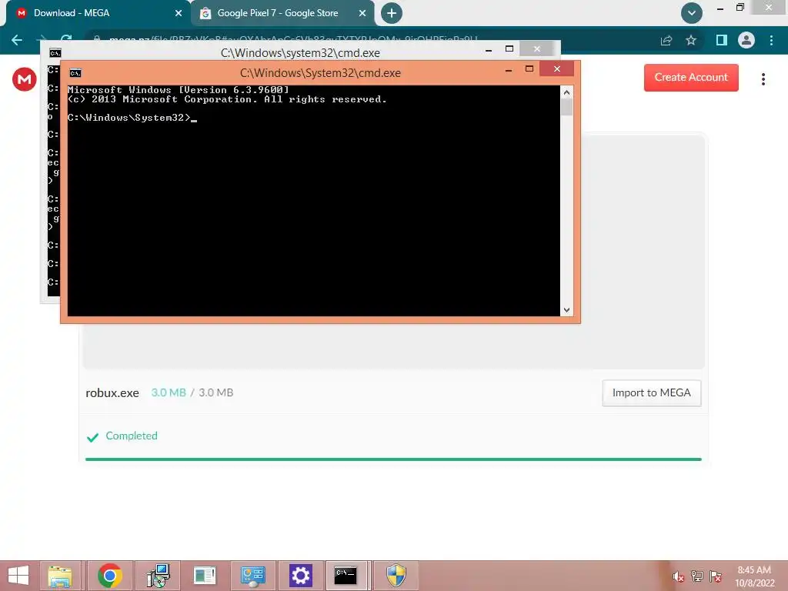Click scroll down arrow in front cmd window
788x591 pixels.
point(566,310)
